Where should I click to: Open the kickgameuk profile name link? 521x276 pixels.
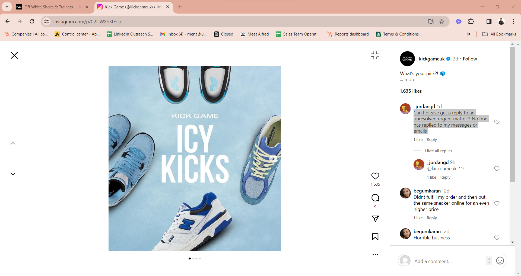(432, 59)
